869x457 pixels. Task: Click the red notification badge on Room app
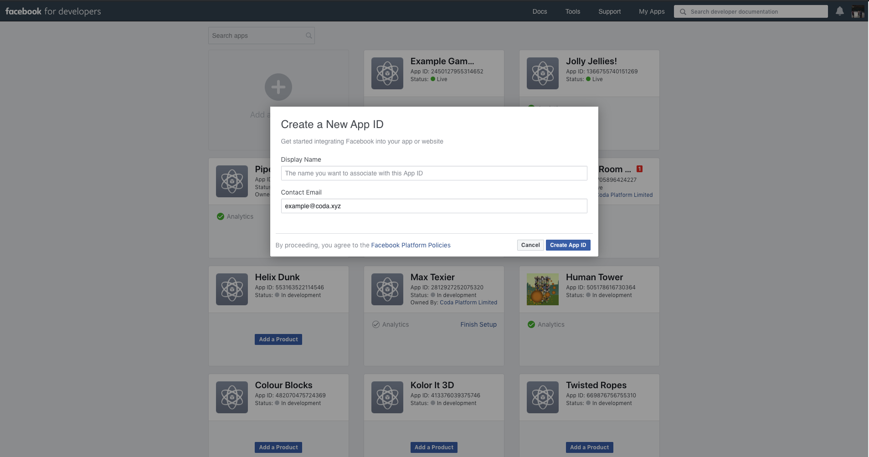pyautogui.click(x=639, y=169)
